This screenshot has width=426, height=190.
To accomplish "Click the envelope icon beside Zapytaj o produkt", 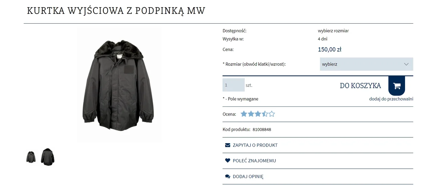I will pyautogui.click(x=228, y=145).
